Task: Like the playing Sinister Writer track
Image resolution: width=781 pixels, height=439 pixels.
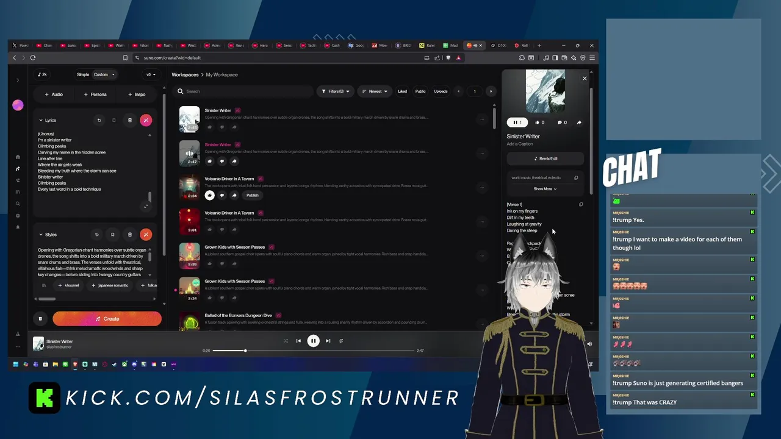Action: (210, 161)
